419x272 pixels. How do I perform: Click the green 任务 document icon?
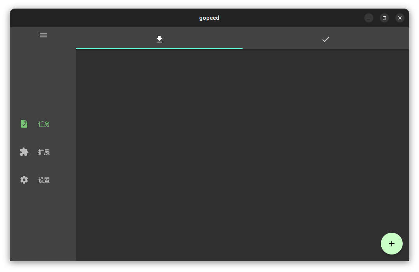[24, 124]
